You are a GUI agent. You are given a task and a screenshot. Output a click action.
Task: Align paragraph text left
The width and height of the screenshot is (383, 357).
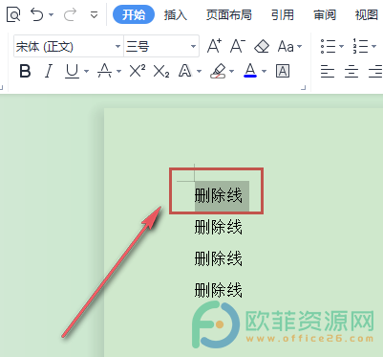click(328, 71)
